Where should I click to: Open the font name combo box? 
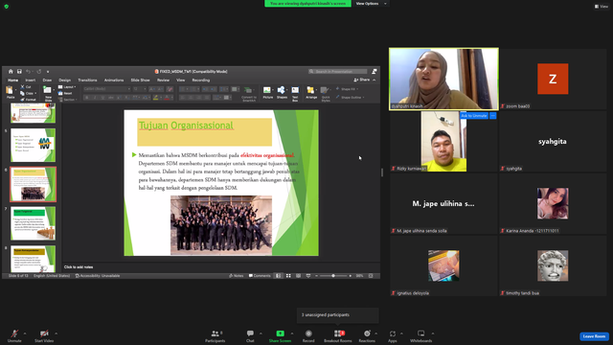click(106, 89)
